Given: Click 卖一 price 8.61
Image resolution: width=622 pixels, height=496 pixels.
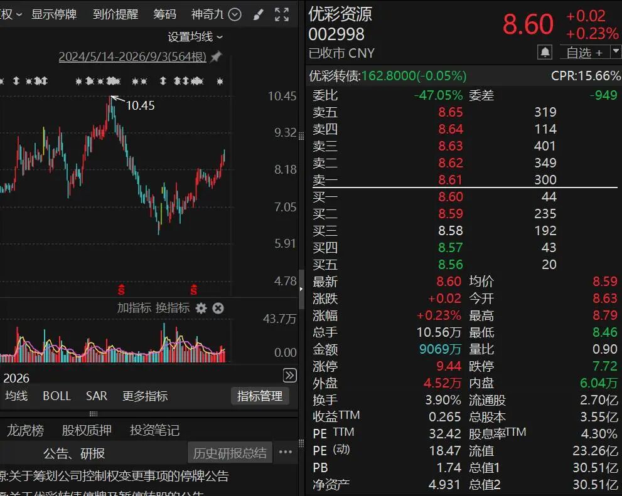Looking at the screenshot, I should pos(450,180).
